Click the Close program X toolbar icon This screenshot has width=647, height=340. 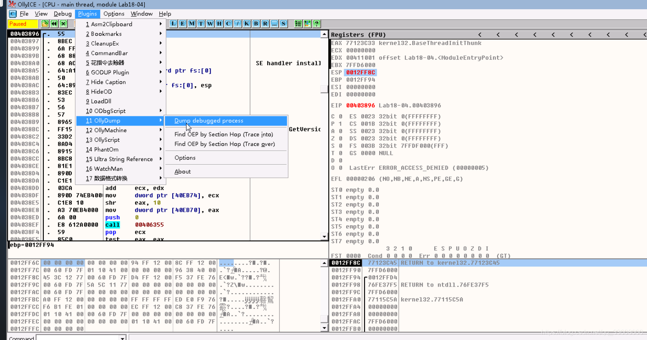(x=63, y=24)
